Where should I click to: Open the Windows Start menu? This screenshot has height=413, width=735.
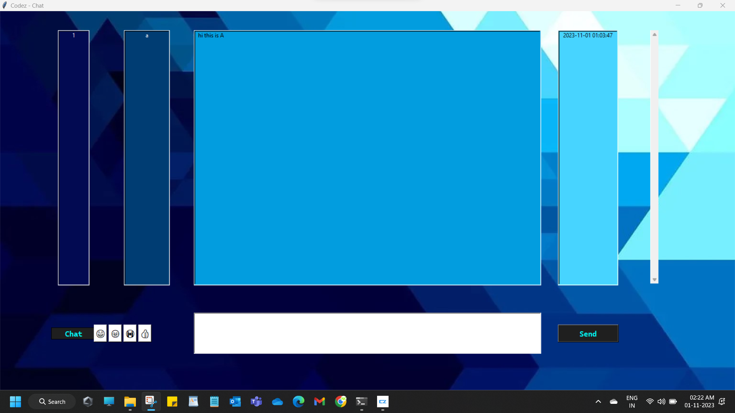(15, 402)
